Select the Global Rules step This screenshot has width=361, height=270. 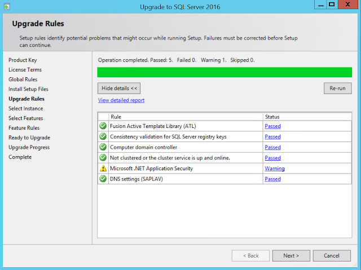pos(23,79)
